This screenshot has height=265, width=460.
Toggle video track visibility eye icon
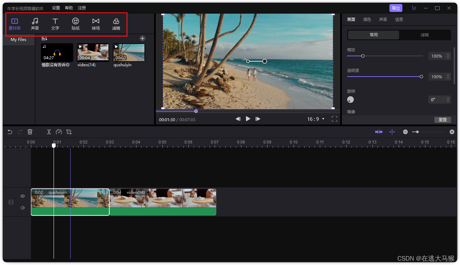[23, 196]
